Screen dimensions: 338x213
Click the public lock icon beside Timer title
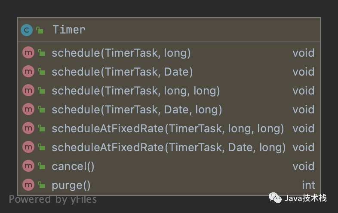(x=40, y=30)
